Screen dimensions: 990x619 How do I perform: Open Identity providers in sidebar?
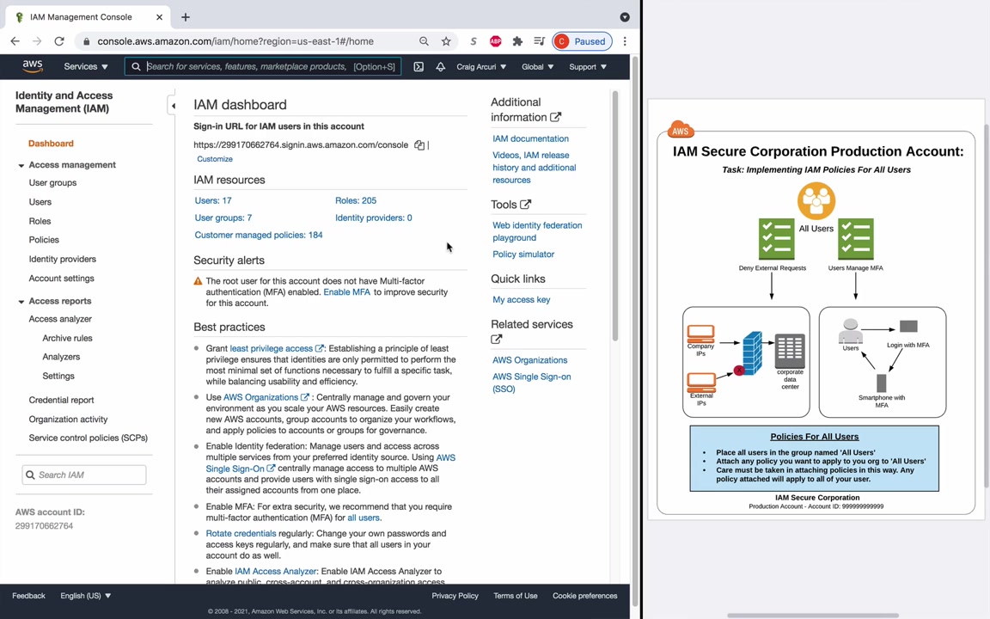pyautogui.click(x=63, y=259)
